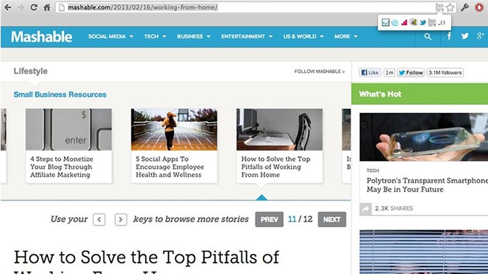Select the light blue swirl icon in popup

point(395,22)
